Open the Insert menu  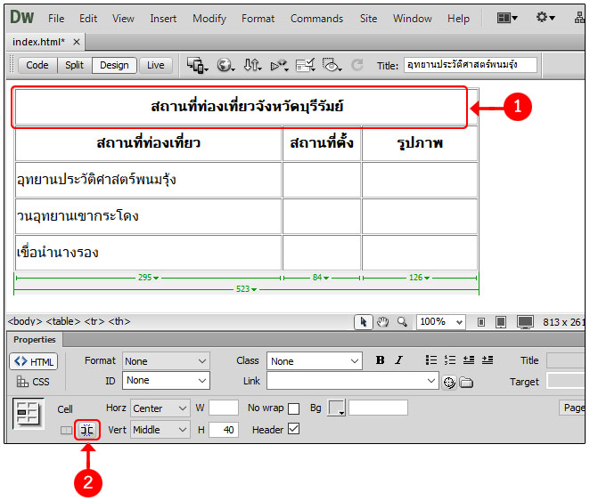[163, 18]
